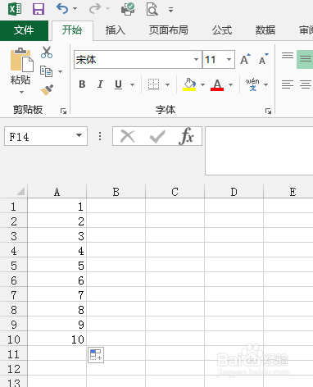This screenshot has width=313, height=387.
Task: Center text horizontally
Action: pos(306,84)
